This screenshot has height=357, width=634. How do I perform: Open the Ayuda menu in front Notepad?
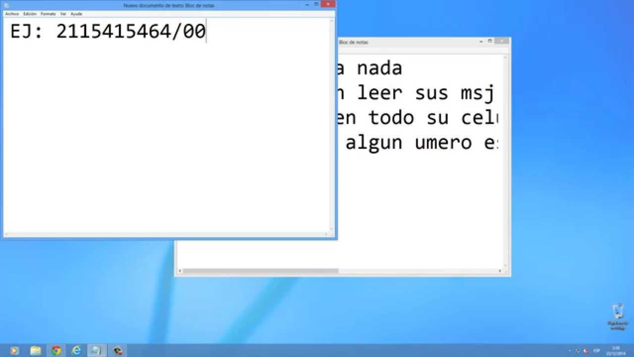(76, 14)
